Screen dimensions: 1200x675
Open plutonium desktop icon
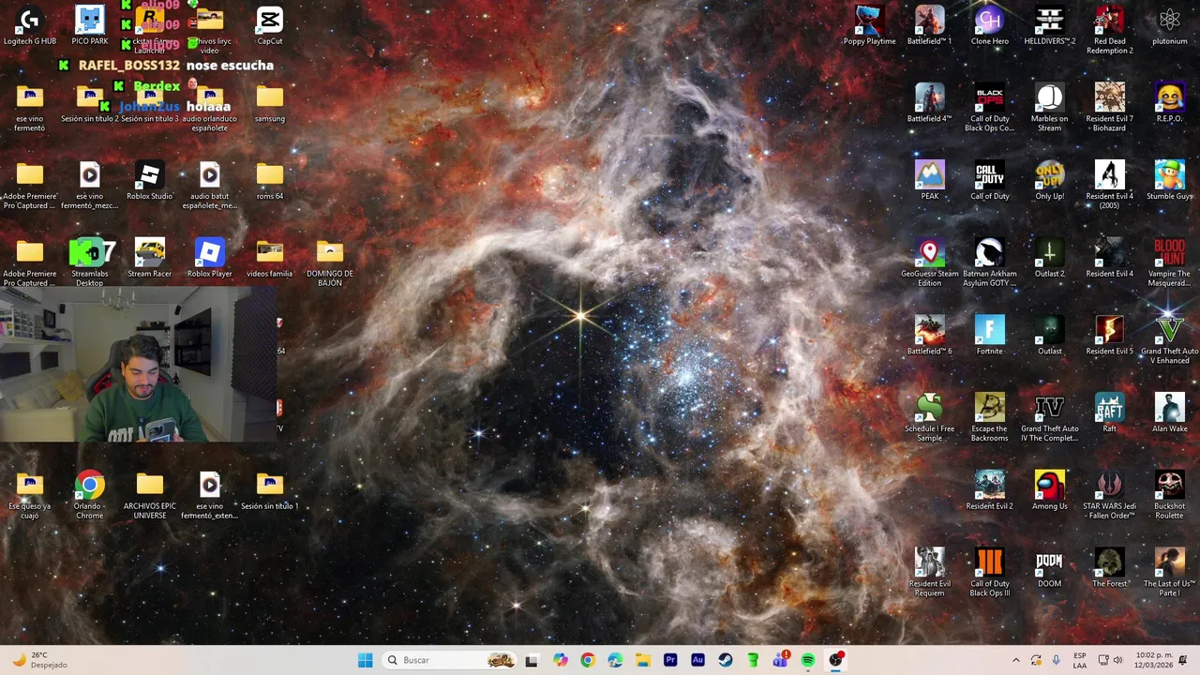click(x=1169, y=25)
